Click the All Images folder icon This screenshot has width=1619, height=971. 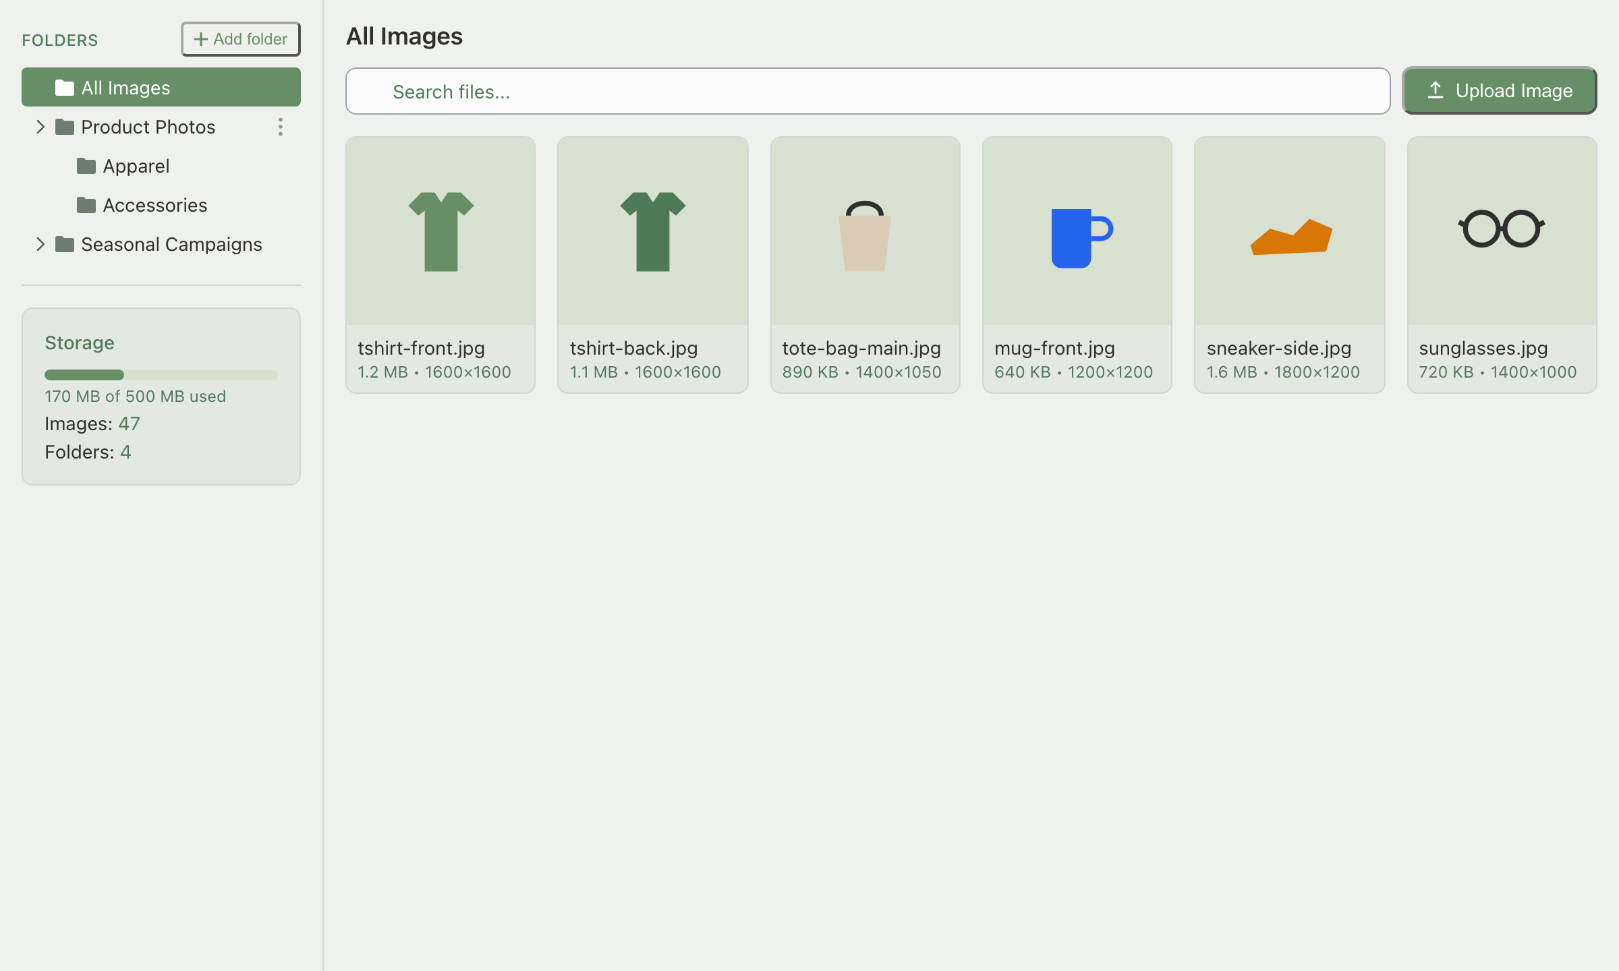pyautogui.click(x=65, y=88)
